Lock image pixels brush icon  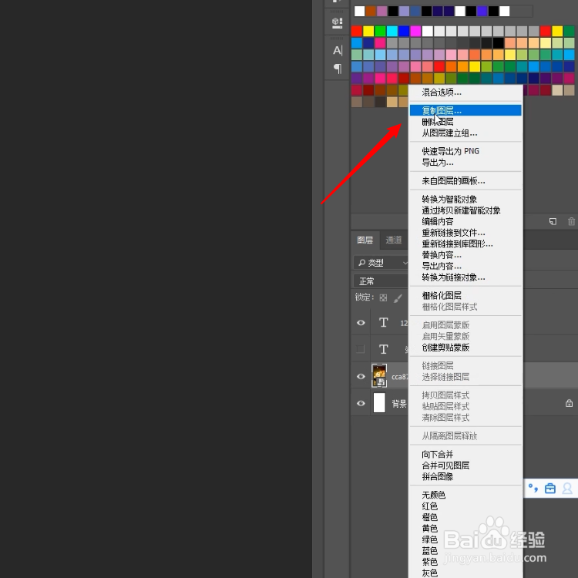pyautogui.click(x=398, y=297)
